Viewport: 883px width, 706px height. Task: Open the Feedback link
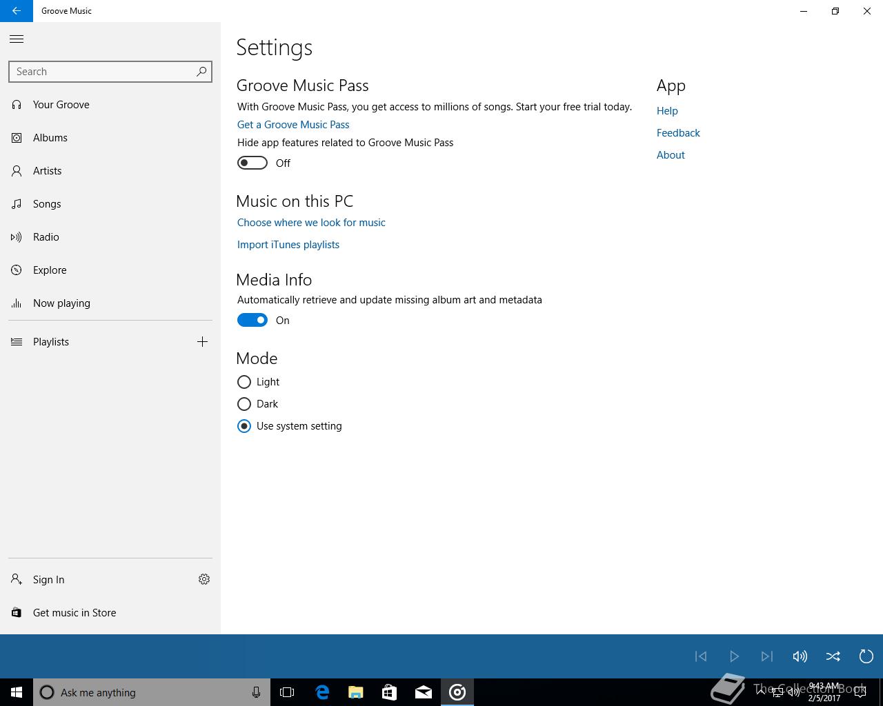click(678, 133)
